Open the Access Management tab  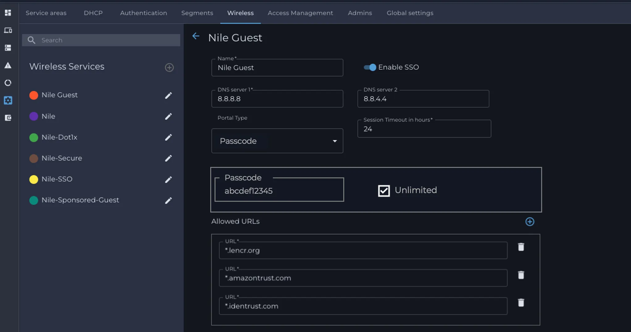[x=300, y=13]
